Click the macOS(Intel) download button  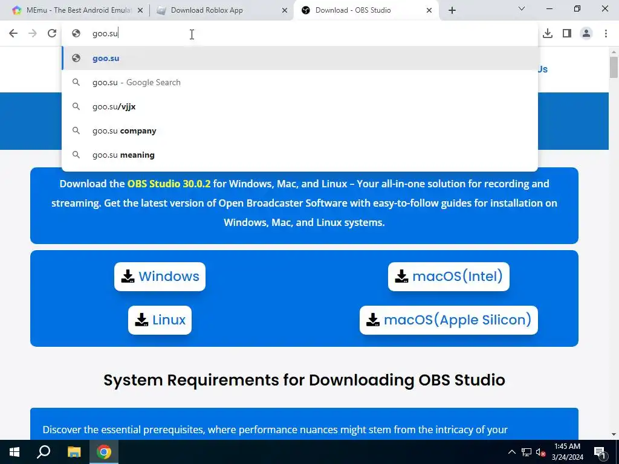[449, 277]
